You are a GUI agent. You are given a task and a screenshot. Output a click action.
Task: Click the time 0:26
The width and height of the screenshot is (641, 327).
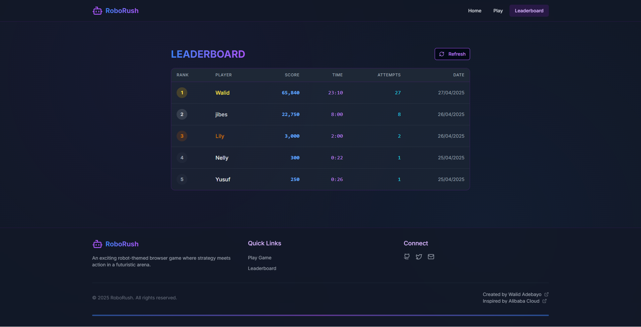[337, 179]
